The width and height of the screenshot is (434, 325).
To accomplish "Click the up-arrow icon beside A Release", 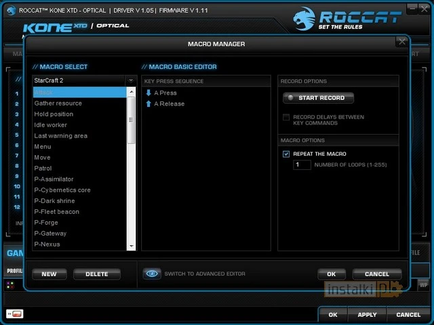I will tap(149, 104).
